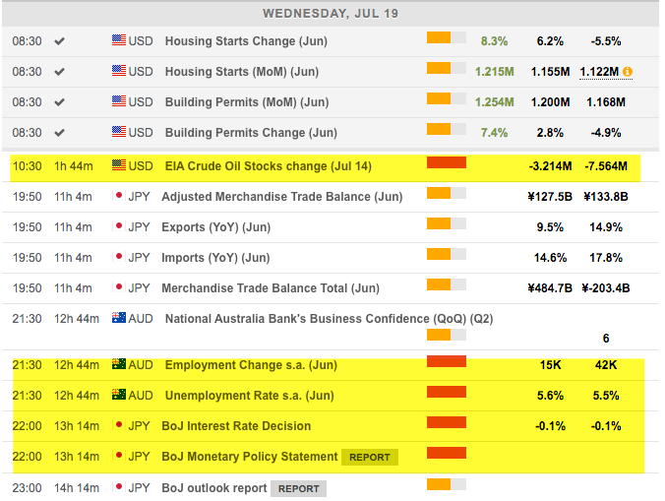The width and height of the screenshot is (665, 501).
Task: Click the actual value 7.4%
Action: click(494, 133)
